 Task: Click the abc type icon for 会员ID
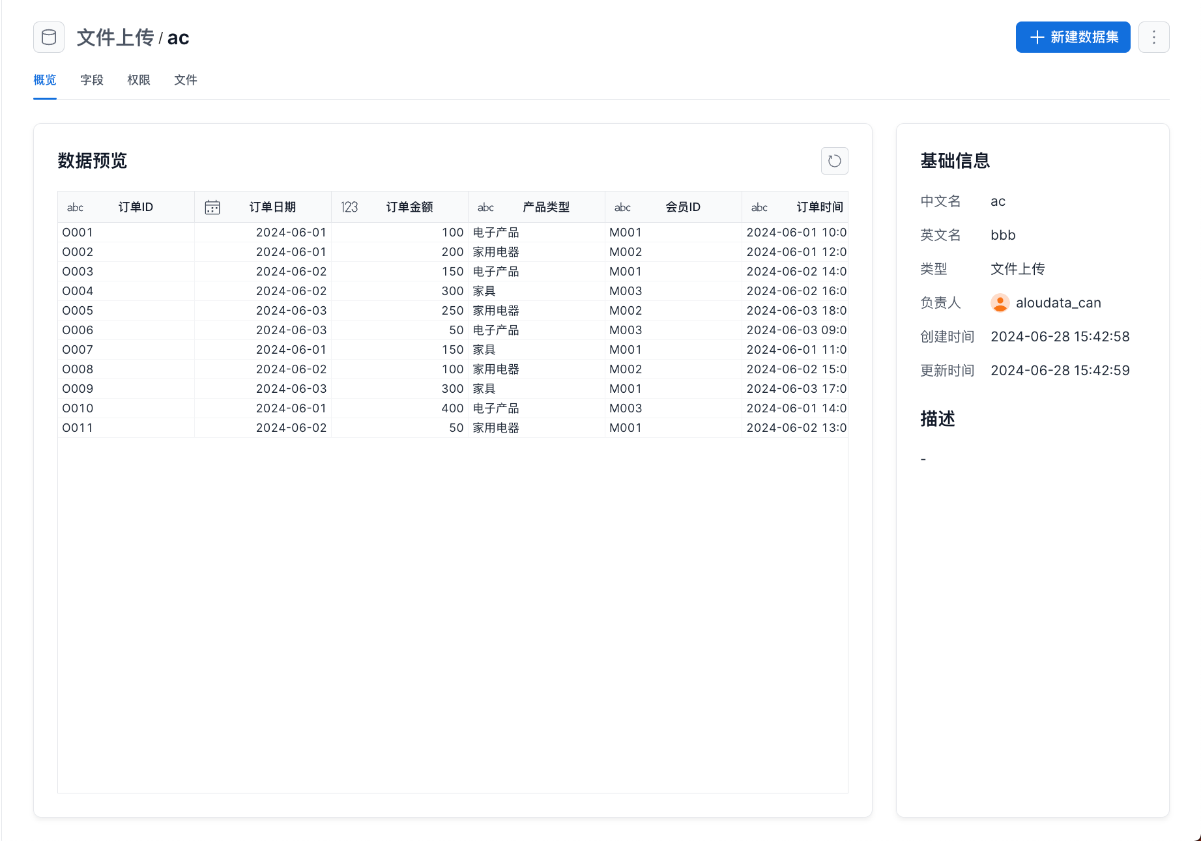coord(623,207)
